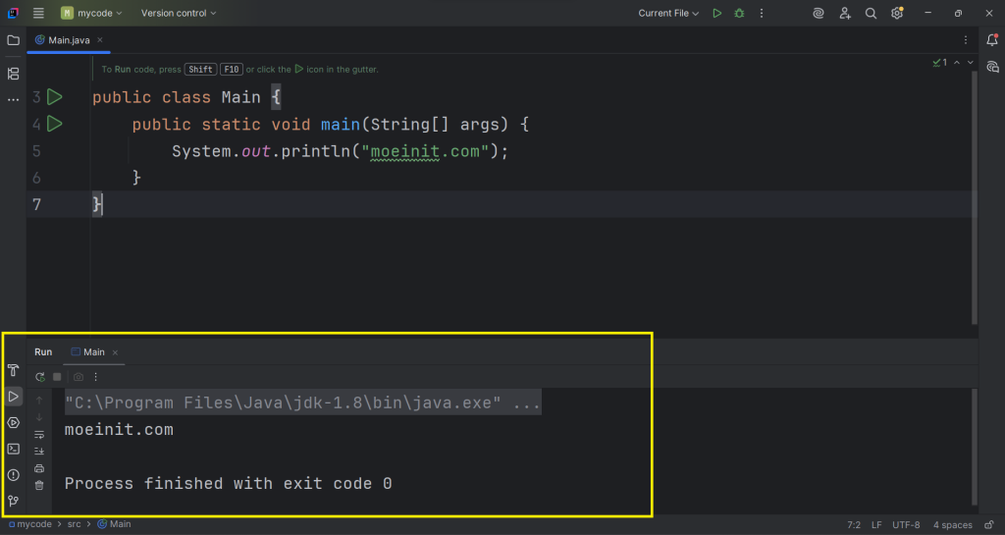
Task: Expand the Version control dropdown
Action: tap(179, 13)
